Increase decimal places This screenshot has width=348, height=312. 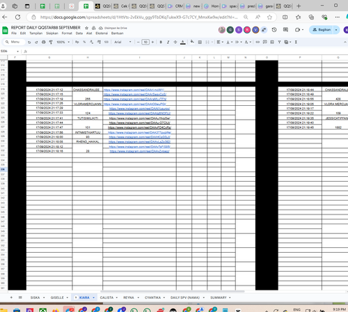(99, 42)
